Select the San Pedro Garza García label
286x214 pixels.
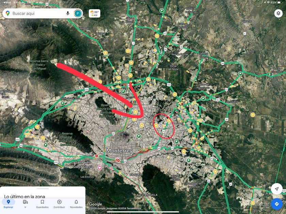[83, 164]
